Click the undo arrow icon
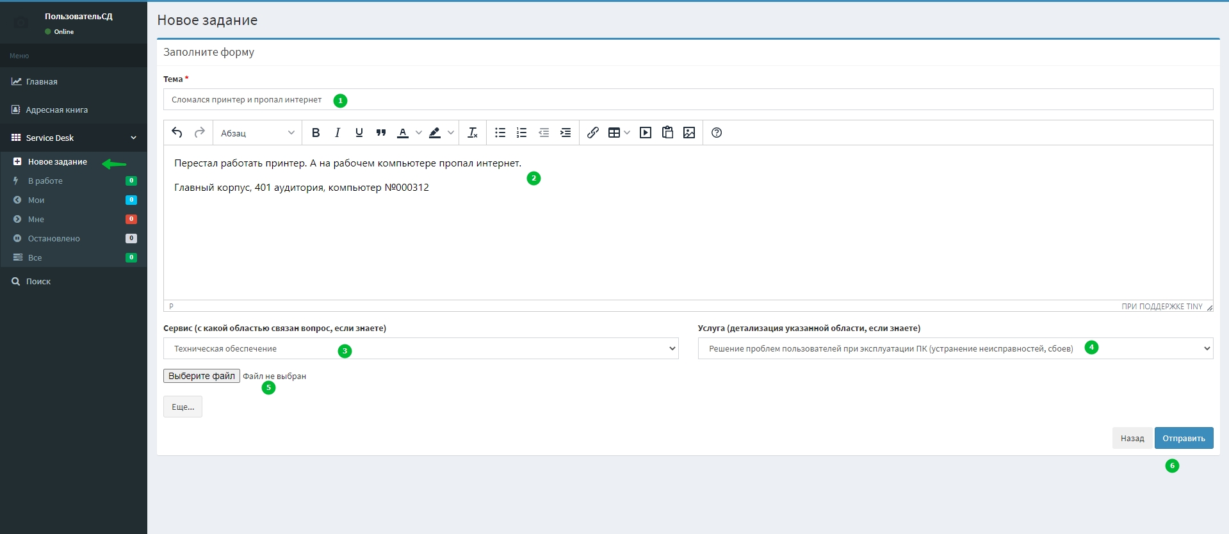Viewport: 1229px width, 534px height. (177, 133)
